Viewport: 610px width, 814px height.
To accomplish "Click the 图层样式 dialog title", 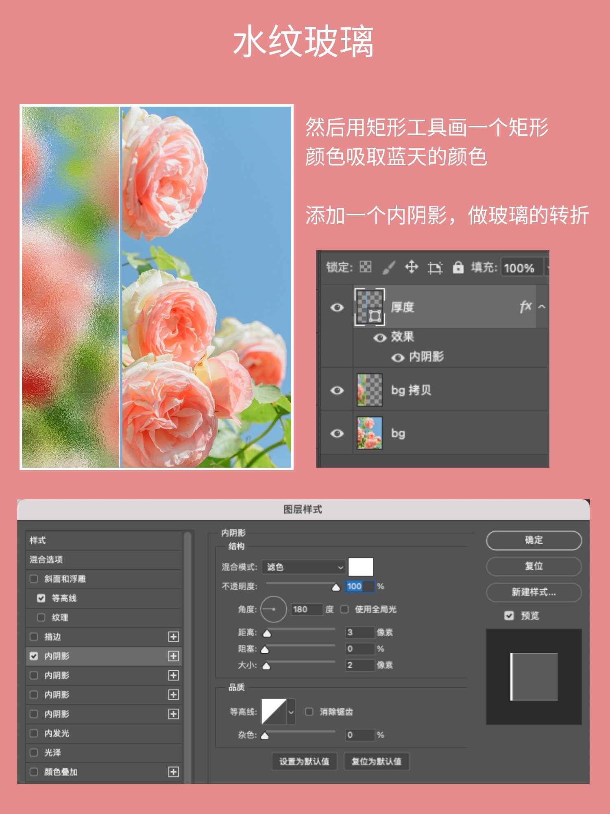I will pos(303,510).
